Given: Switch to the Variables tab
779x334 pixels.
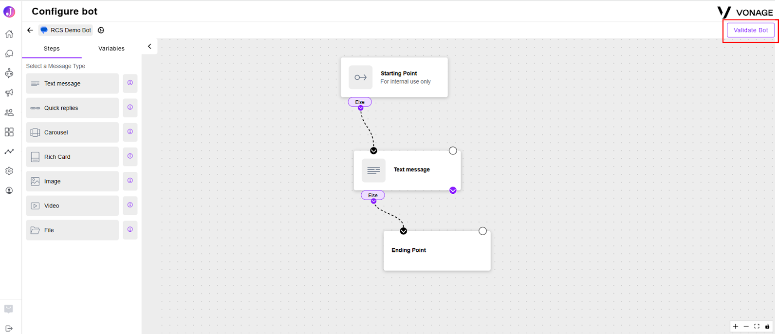Looking at the screenshot, I should tap(111, 49).
